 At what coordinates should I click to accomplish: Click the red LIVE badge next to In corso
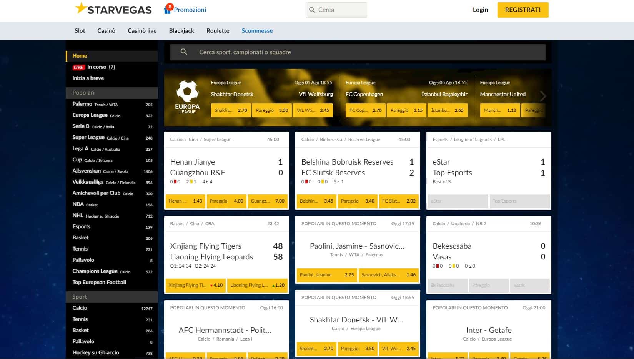(x=78, y=66)
